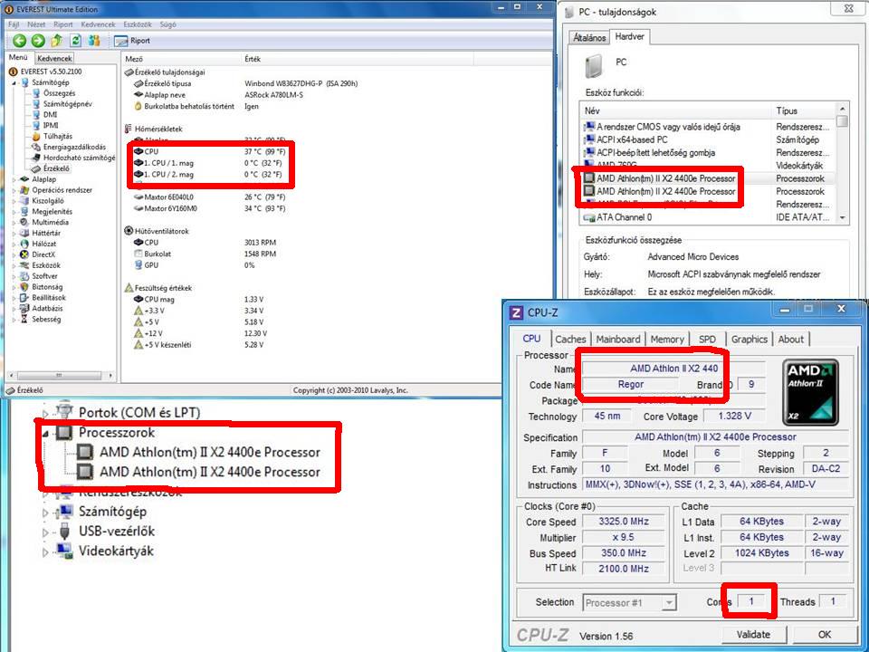
Task: Expand USB-vezérlők in Device Manager
Action: (46, 532)
